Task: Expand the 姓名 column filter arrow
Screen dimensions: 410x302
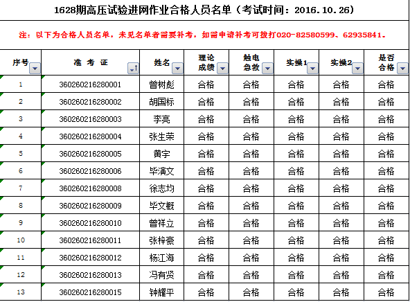Action: pos(177,69)
